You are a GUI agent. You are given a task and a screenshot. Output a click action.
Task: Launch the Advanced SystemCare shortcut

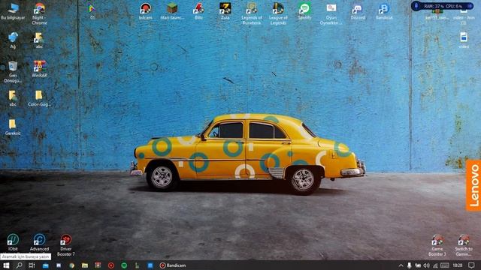tap(39, 242)
